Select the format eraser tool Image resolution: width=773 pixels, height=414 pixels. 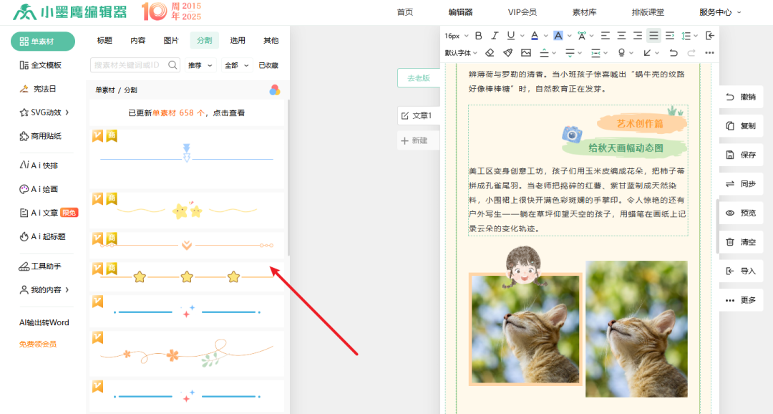[490, 52]
